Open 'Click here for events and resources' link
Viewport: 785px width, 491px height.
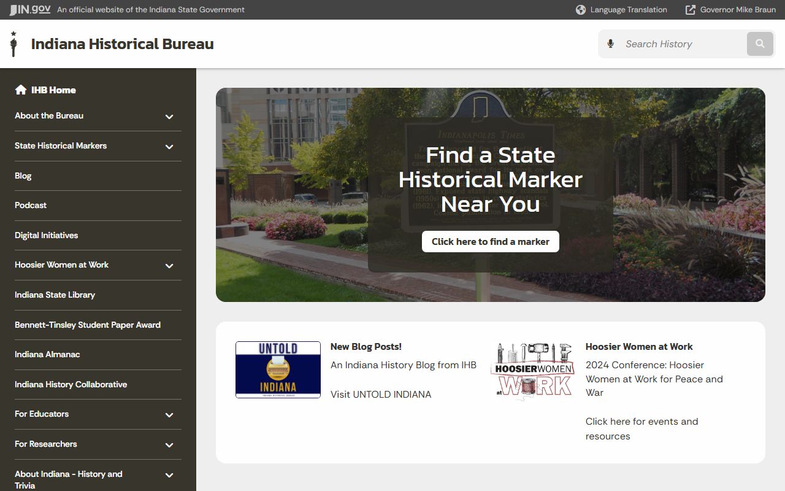(x=642, y=428)
